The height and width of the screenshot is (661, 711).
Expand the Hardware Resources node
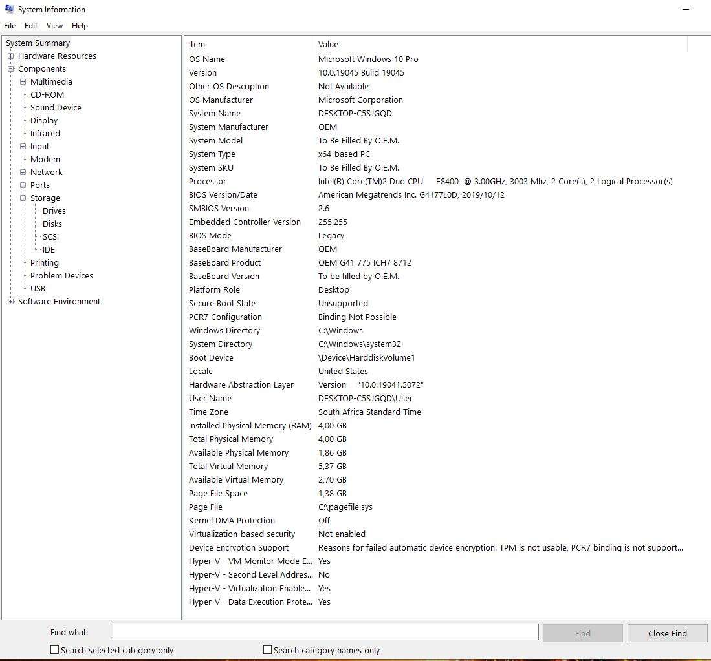[x=10, y=56]
